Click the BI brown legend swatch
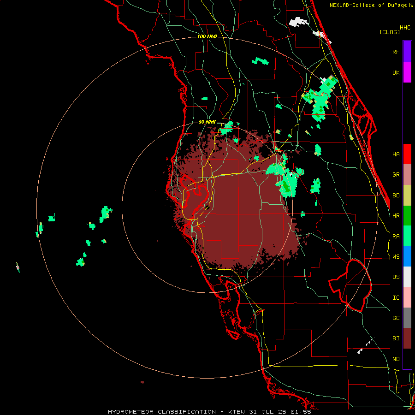Viewport: 415px width, 415px height. click(x=407, y=338)
